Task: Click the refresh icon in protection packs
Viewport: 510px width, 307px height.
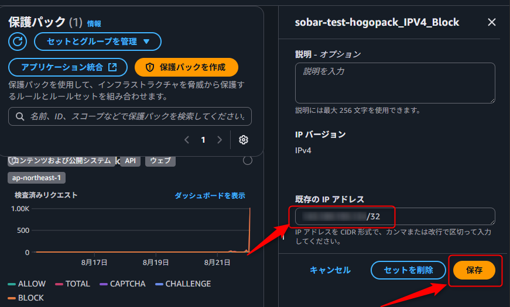Action: pyautogui.click(x=18, y=42)
